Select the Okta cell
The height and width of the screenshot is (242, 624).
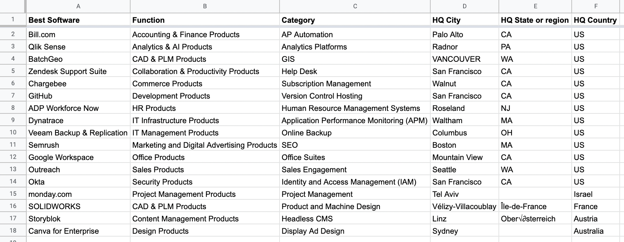pos(78,182)
